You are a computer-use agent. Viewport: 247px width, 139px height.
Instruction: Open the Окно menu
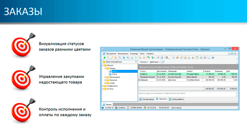point(142,54)
